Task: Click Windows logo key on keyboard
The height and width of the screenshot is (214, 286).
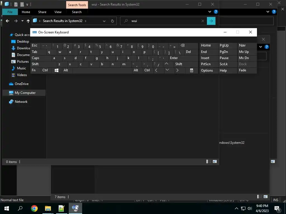Action: 56,70
